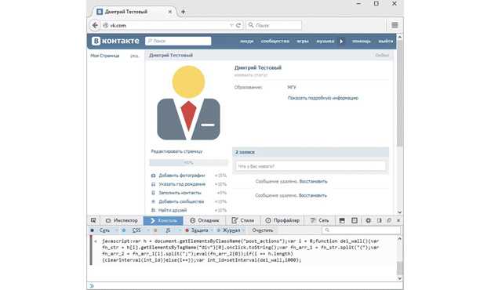502x290 pixels.
Task: Toggle responsive design mode icon in devtools
Action: pyautogui.click(x=355, y=220)
